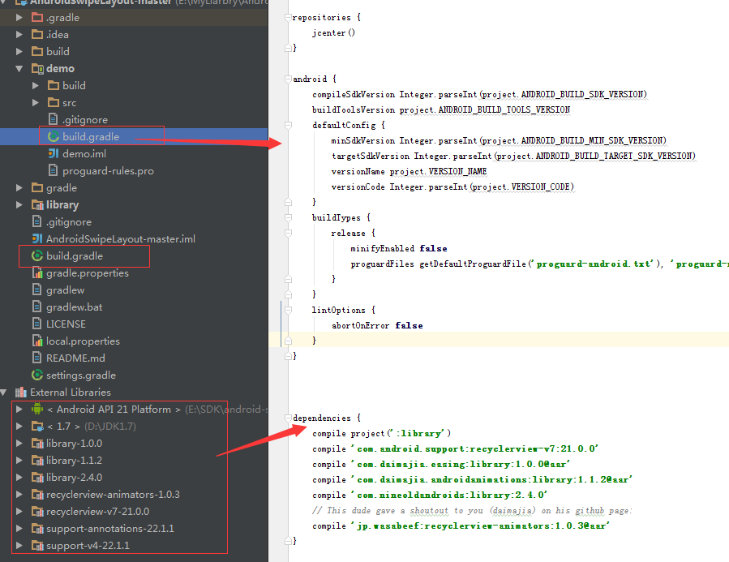729x562 pixels.
Task: Click the library module icon
Action: 37,205
